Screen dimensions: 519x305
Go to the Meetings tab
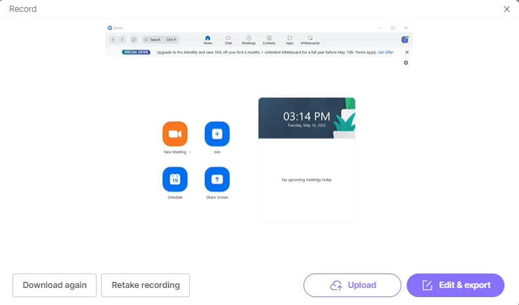tap(248, 39)
